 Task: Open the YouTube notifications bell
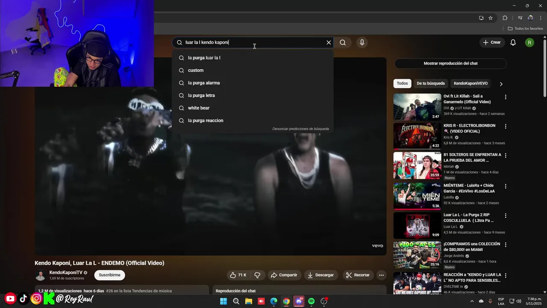tap(513, 42)
